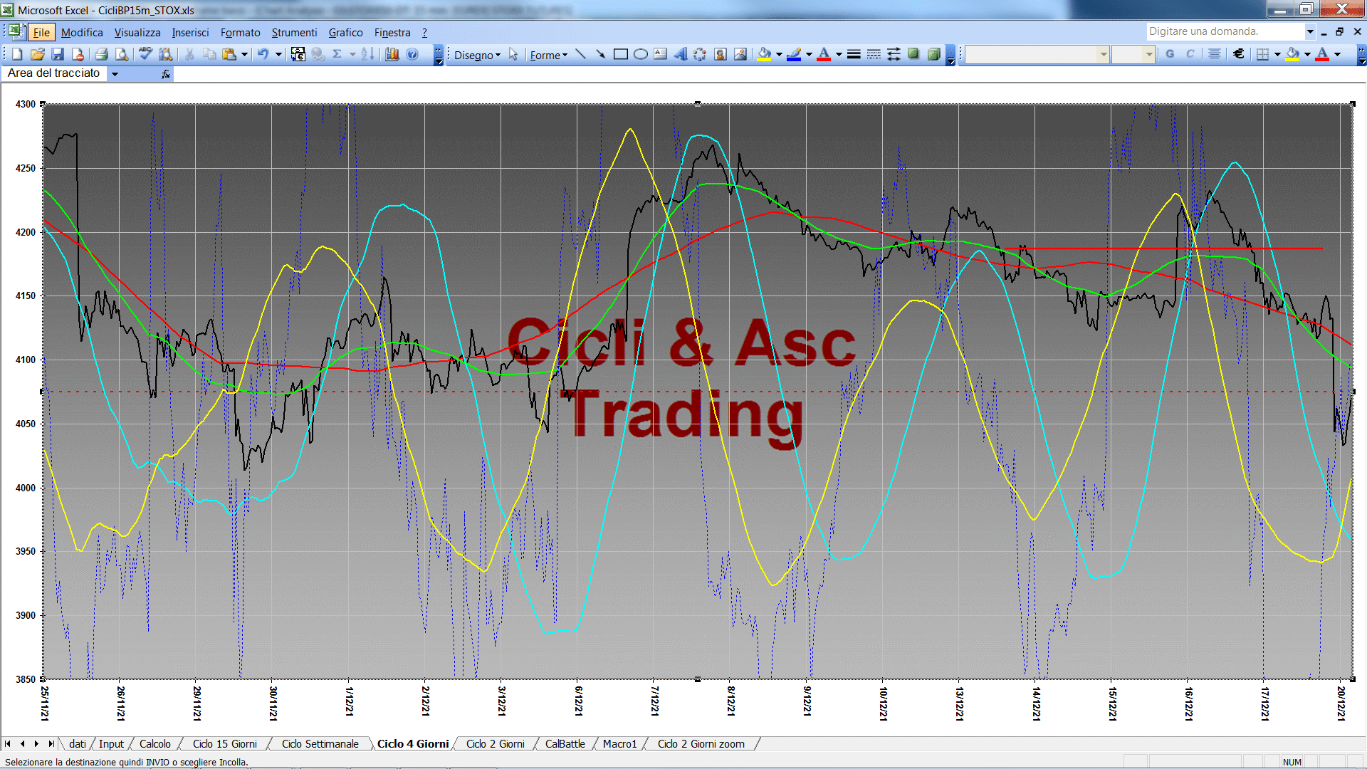1367x769 pixels.
Task: Open the Visualizza menu
Action: coord(137,32)
